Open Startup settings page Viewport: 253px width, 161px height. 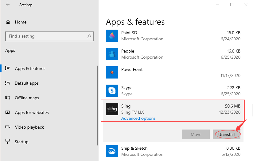21,142
